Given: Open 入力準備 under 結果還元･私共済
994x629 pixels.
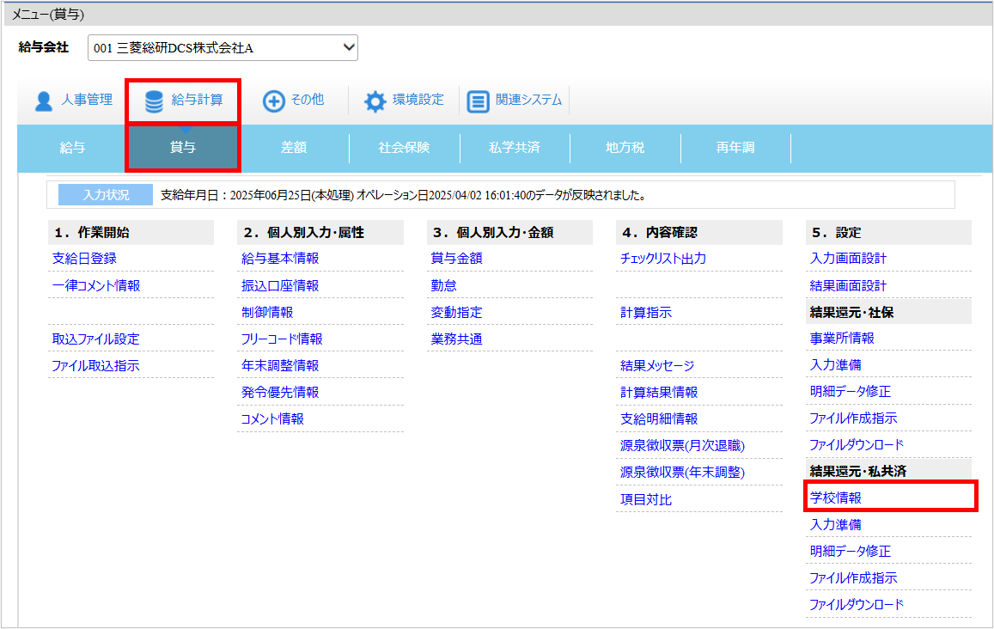Looking at the screenshot, I should pyautogui.click(x=836, y=525).
